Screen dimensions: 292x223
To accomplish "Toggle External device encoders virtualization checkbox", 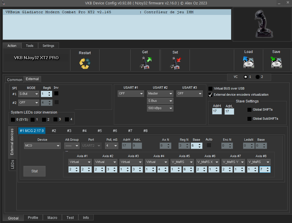I will pyautogui.click(x=210, y=95).
